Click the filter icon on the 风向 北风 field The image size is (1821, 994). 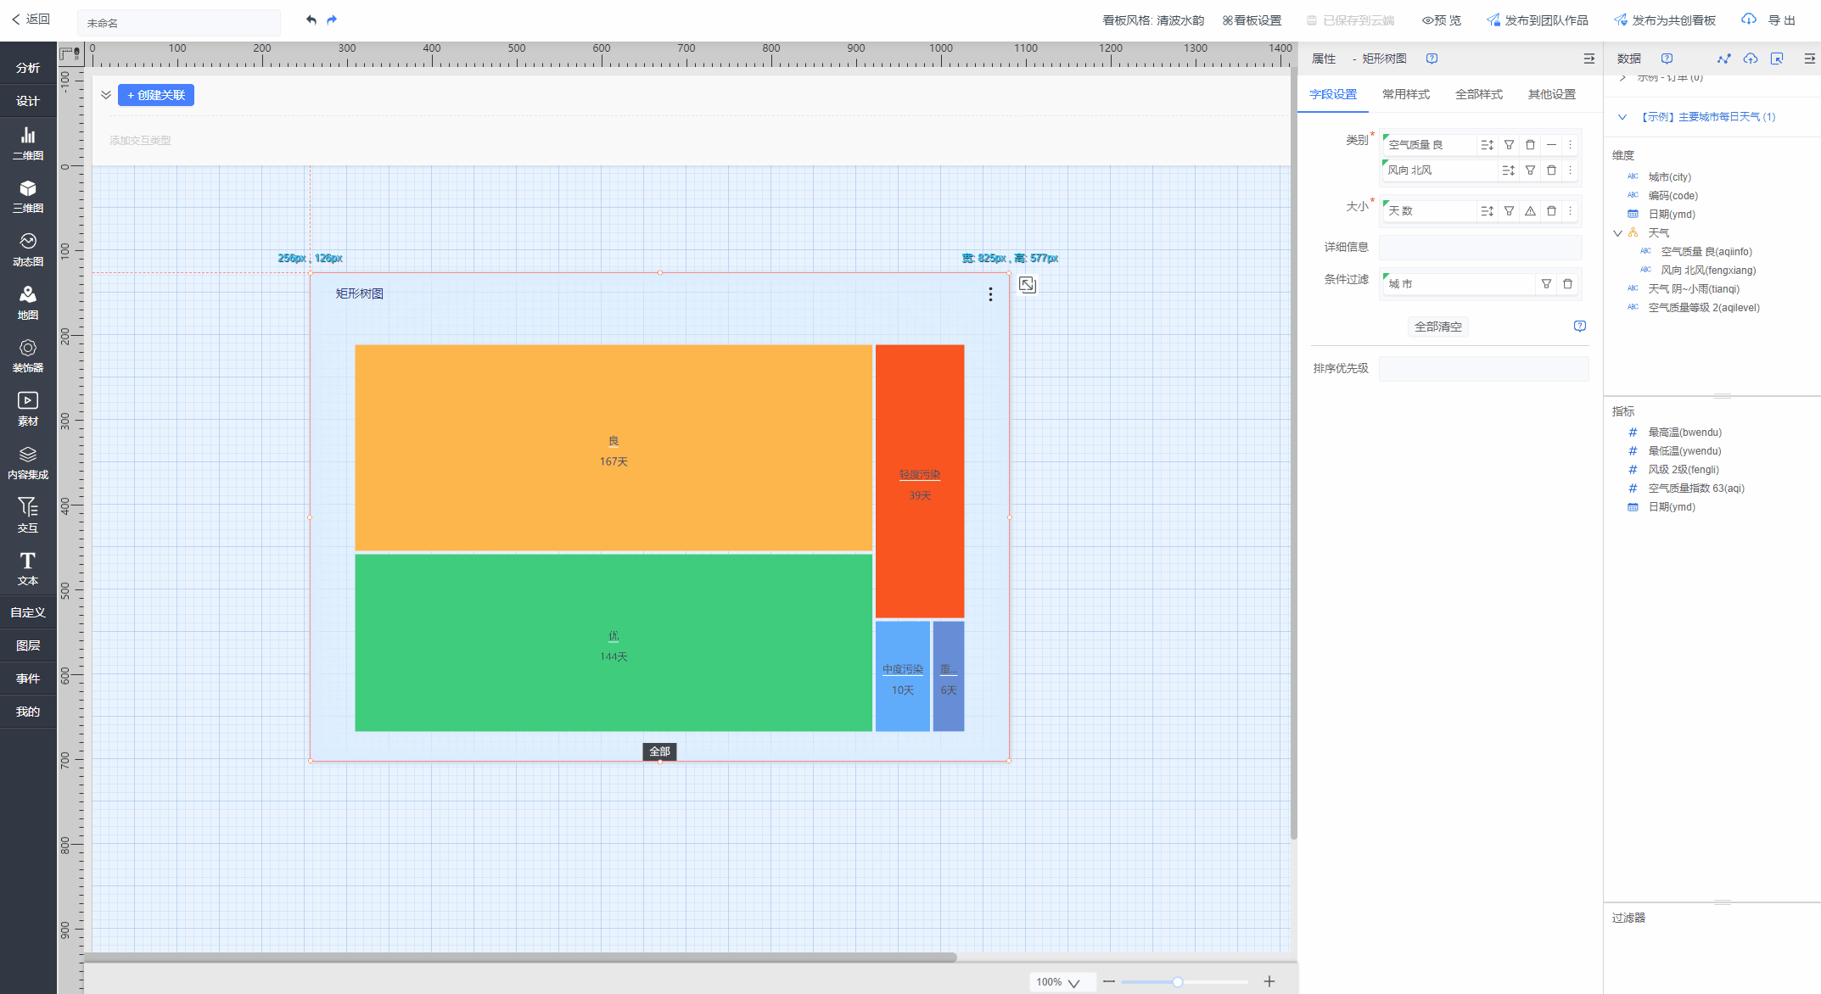coord(1530,170)
